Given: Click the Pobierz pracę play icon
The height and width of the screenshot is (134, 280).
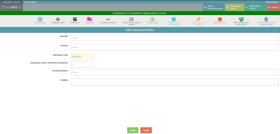Looking at the screenshot, I should pyautogui.click(x=153, y=19).
